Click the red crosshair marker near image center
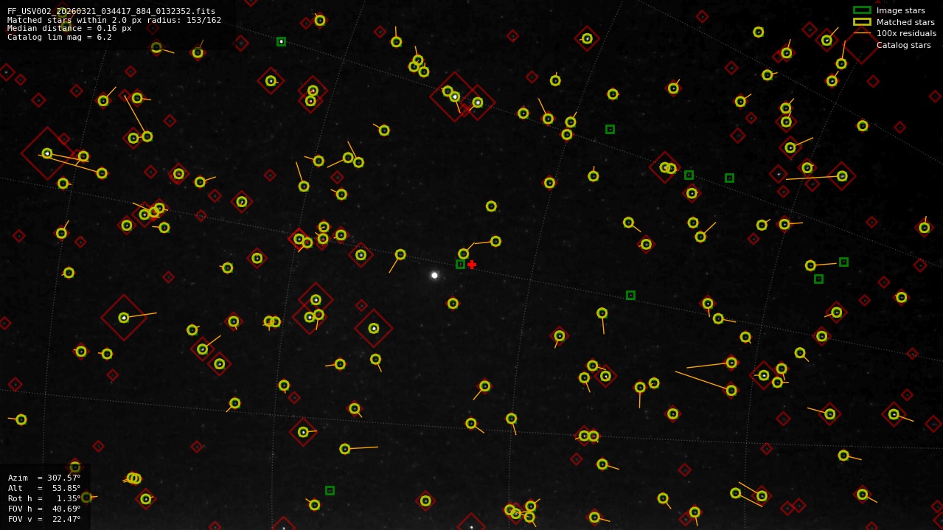Image resolution: width=943 pixels, height=530 pixels. pos(472,264)
